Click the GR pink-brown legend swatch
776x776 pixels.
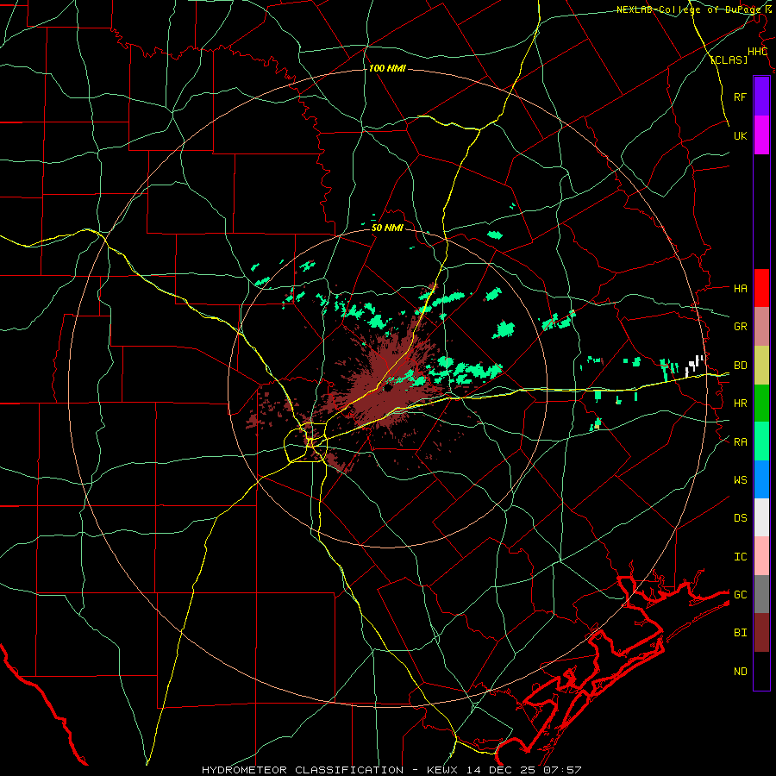[x=761, y=326]
